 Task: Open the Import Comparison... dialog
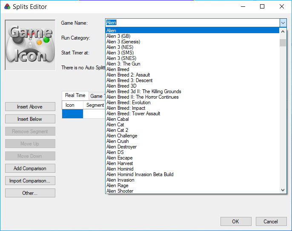click(30, 181)
